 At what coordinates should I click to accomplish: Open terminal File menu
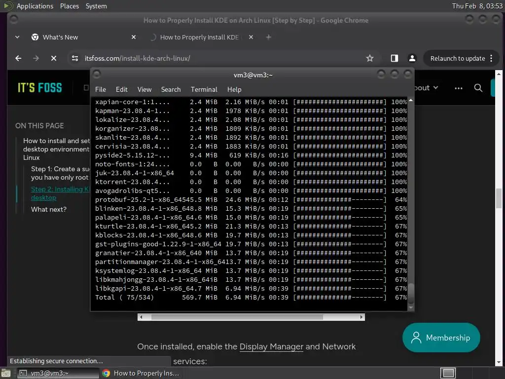click(x=101, y=89)
